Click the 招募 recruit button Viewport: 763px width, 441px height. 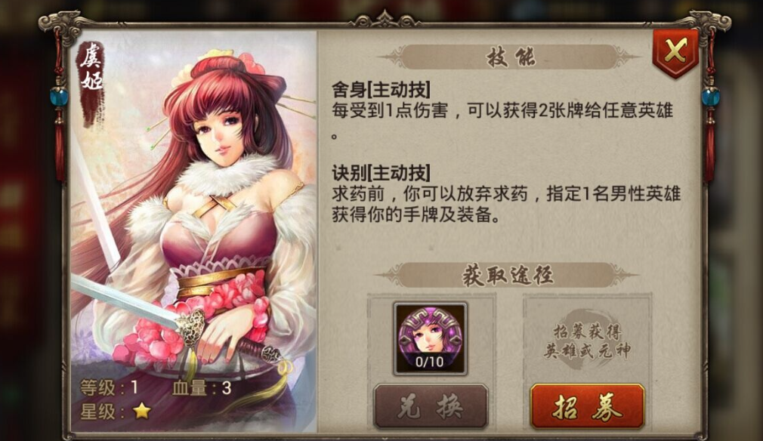[x=587, y=406]
